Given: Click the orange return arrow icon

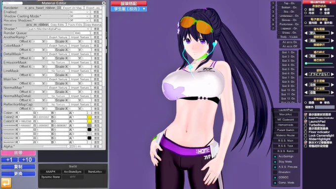Looking at the screenshot, I should (x=6, y=183).
